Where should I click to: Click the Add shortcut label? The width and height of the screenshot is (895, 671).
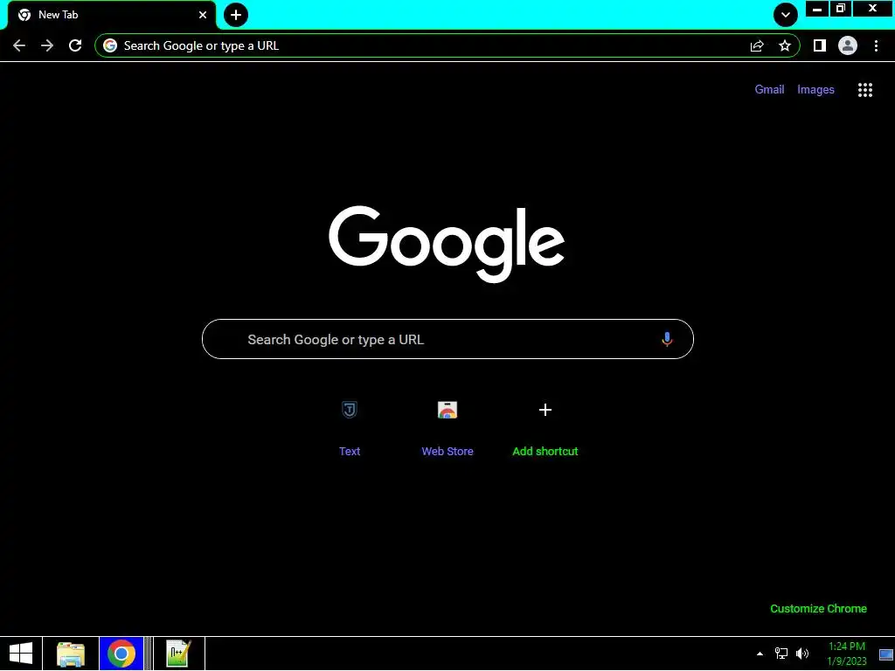(x=545, y=452)
